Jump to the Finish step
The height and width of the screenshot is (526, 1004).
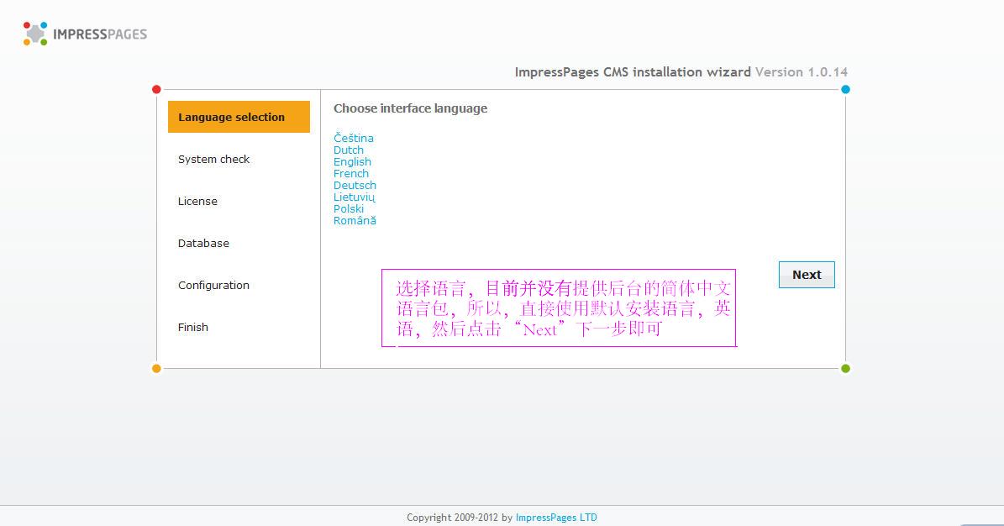coord(192,327)
